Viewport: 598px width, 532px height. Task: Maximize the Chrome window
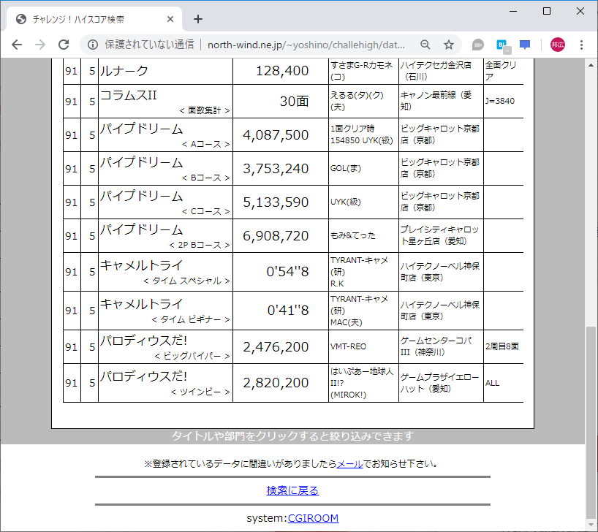point(547,12)
